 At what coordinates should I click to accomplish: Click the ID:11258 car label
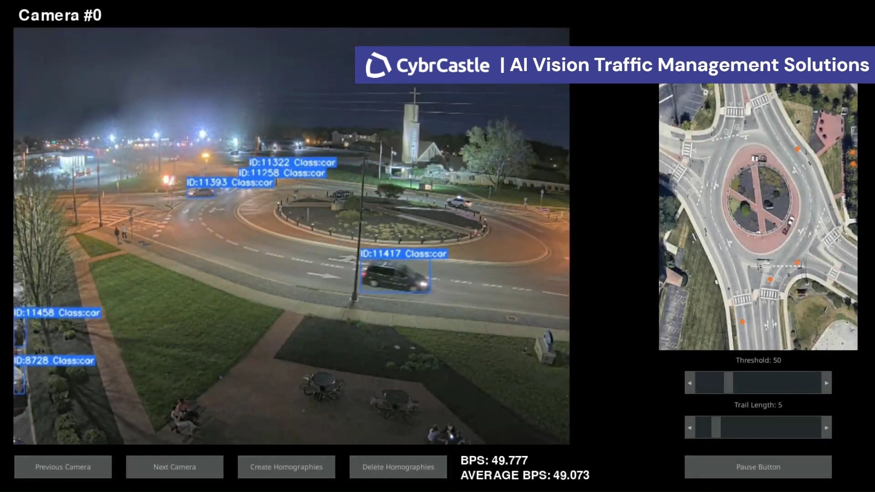282,173
